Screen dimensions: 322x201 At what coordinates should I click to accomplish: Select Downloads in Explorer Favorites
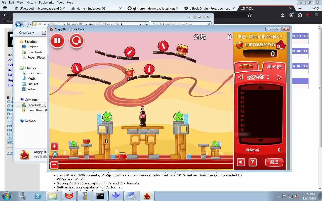pyautogui.click(x=35, y=52)
